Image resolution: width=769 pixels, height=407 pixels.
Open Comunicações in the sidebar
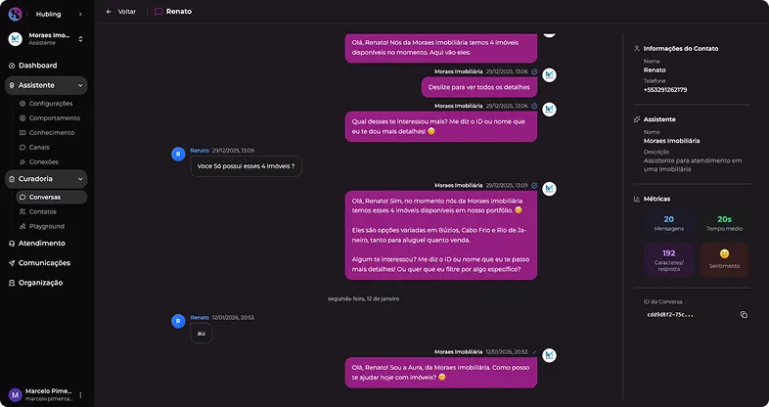click(x=46, y=263)
